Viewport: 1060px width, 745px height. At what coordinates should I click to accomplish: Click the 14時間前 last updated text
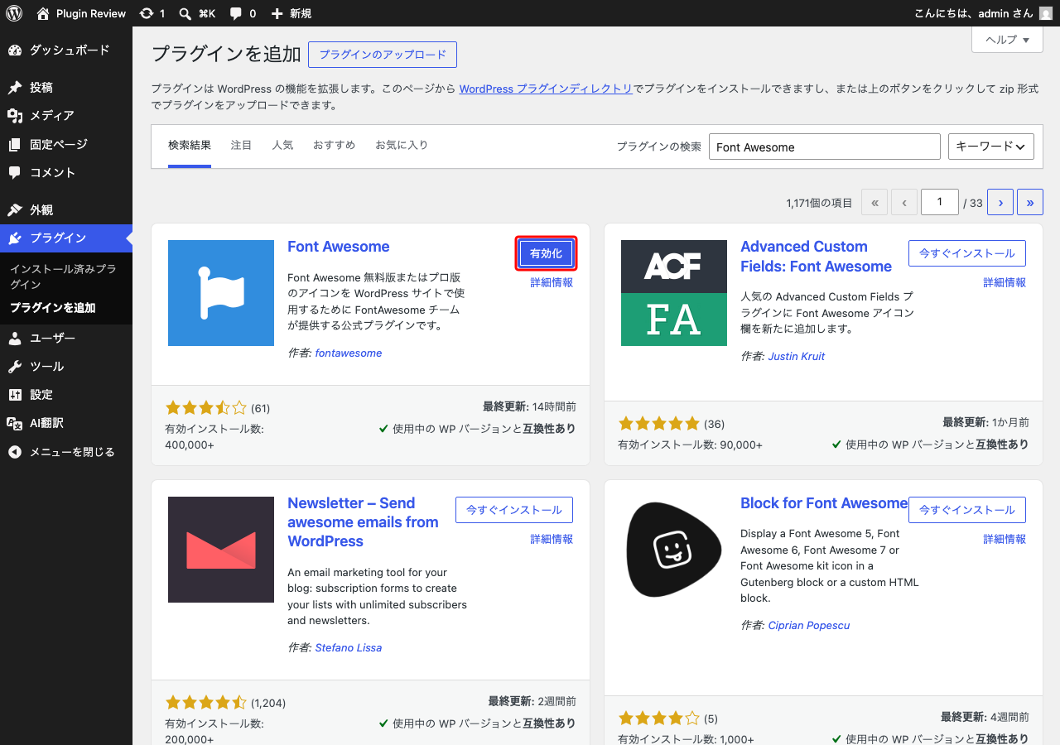pyautogui.click(x=554, y=406)
